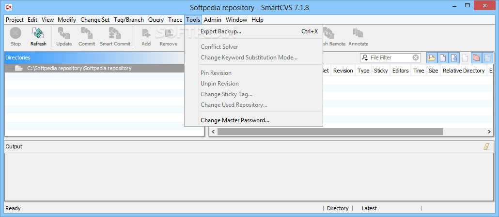Viewport: 499px width, 217px height.
Task: Toggle the dotted-outline document view button
Action: pos(487,58)
